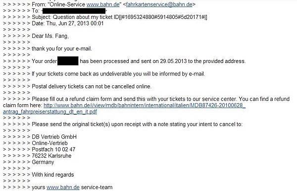Click the 'Online-Vertrieb' address line

(49, 143)
